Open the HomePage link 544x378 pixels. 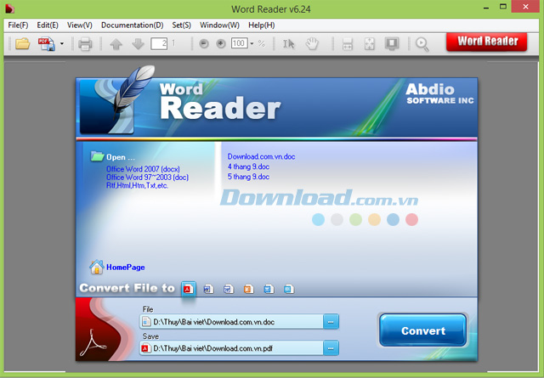[x=125, y=267]
